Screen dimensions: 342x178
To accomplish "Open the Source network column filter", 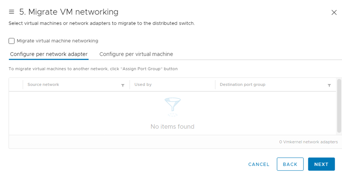I will (123, 85).
